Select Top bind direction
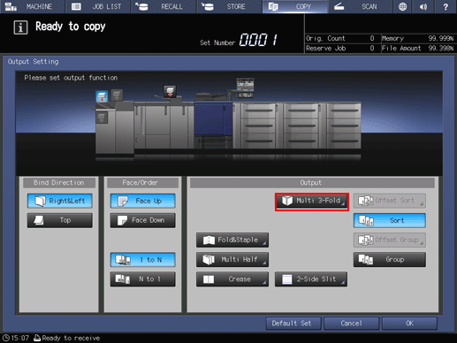This screenshot has width=457, height=343. click(x=60, y=220)
